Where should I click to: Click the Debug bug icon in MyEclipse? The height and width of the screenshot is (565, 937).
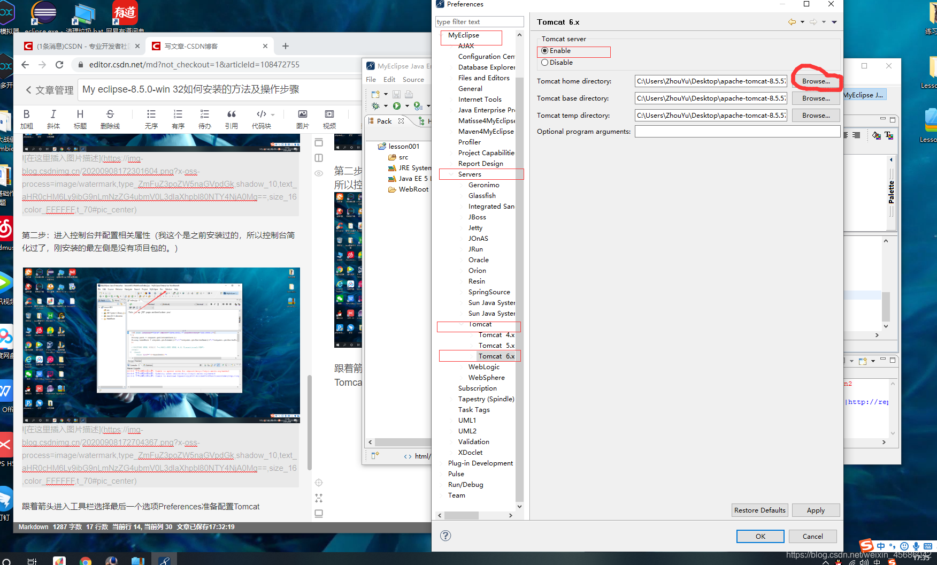(375, 106)
